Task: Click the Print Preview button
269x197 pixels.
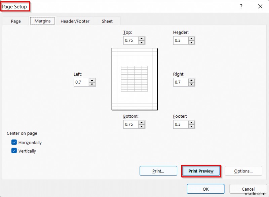Action: click(201, 171)
